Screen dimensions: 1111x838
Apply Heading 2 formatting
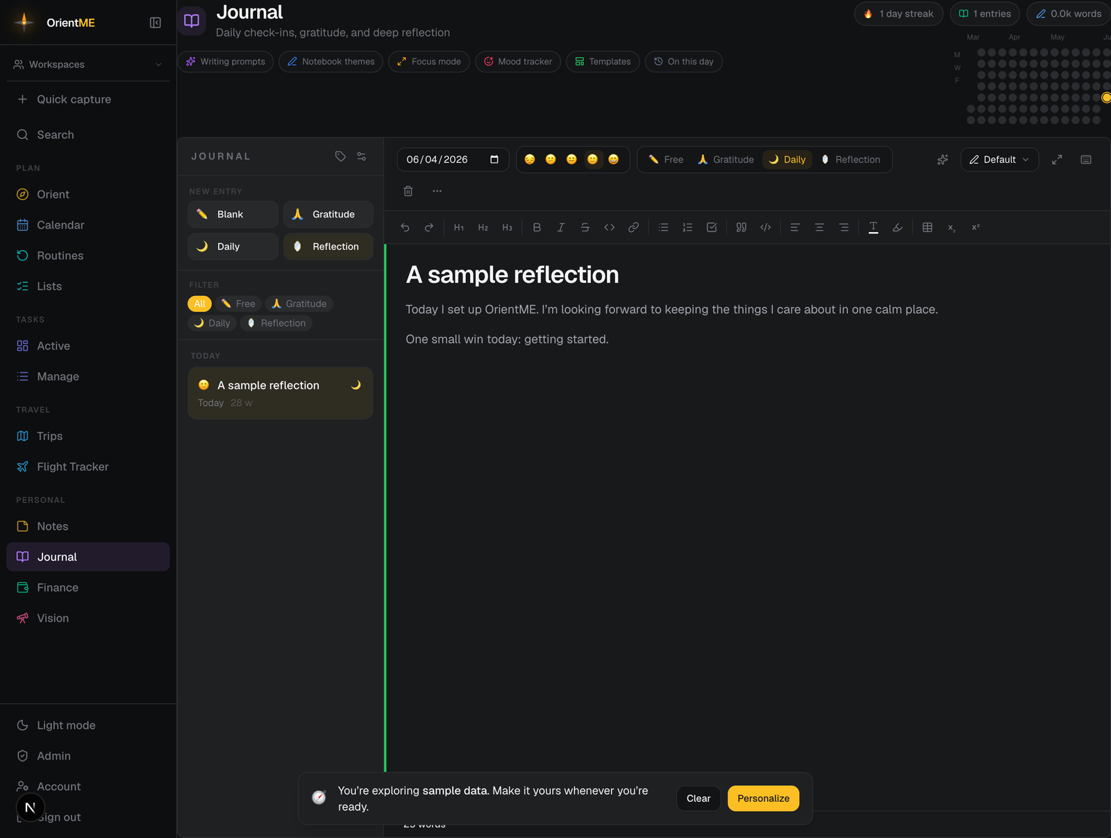click(x=483, y=227)
